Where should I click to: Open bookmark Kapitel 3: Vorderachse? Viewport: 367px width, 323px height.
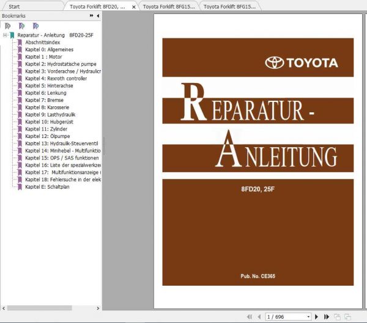click(63, 71)
